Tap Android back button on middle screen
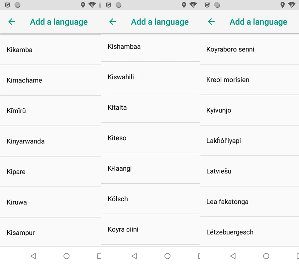 [135, 256]
